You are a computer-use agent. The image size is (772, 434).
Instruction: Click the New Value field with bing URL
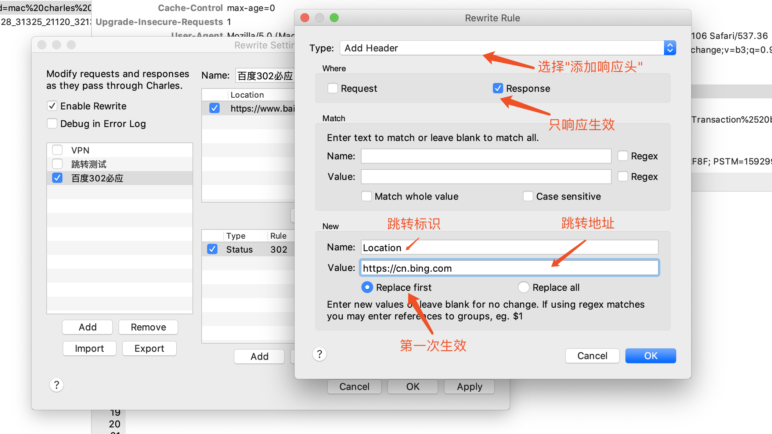509,268
